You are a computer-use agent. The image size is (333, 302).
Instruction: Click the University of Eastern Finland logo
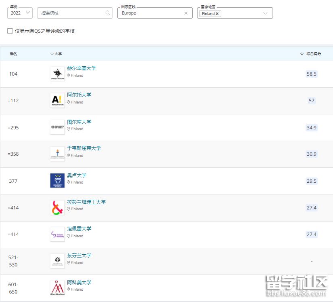pyautogui.click(x=57, y=261)
